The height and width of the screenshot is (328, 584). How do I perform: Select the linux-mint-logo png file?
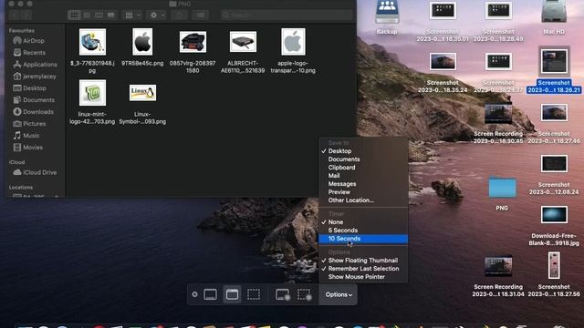92,102
